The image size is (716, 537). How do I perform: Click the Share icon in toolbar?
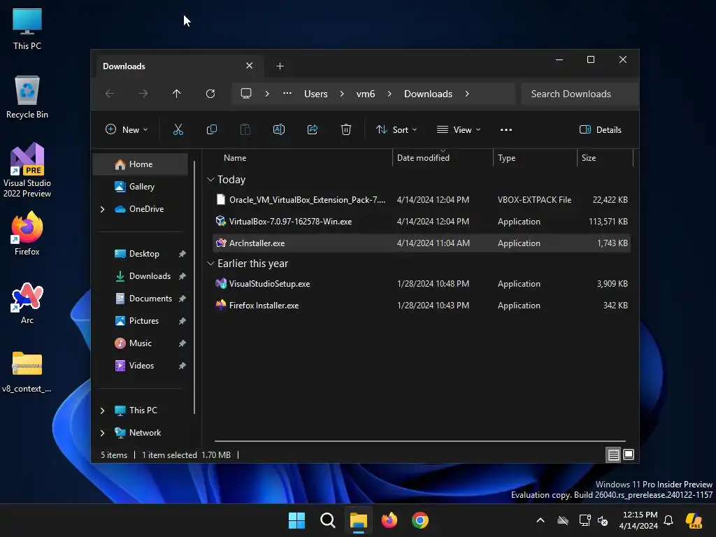tap(313, 129)
